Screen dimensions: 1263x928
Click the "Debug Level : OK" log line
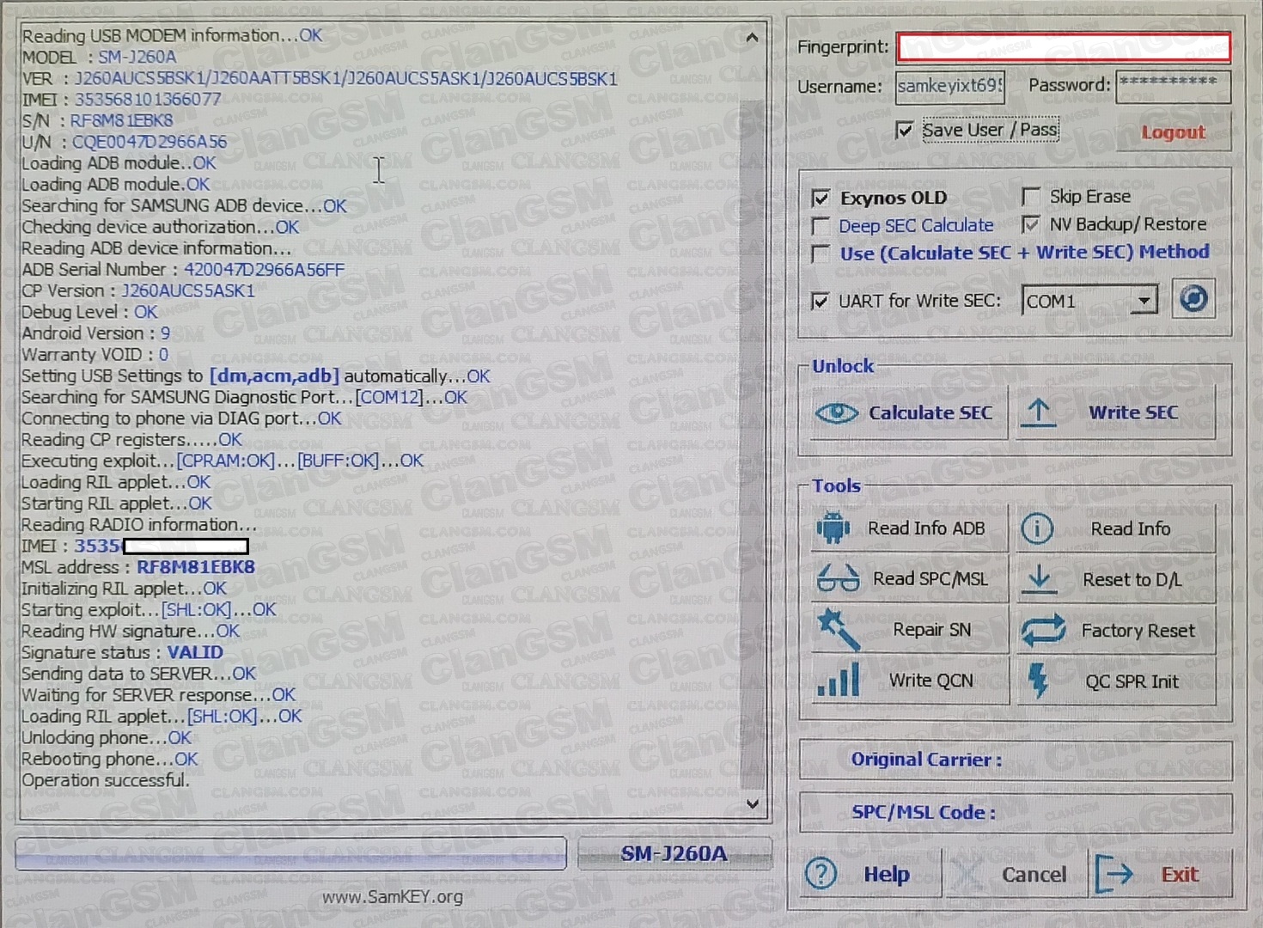pyautogui.click(x=89, y=312)
